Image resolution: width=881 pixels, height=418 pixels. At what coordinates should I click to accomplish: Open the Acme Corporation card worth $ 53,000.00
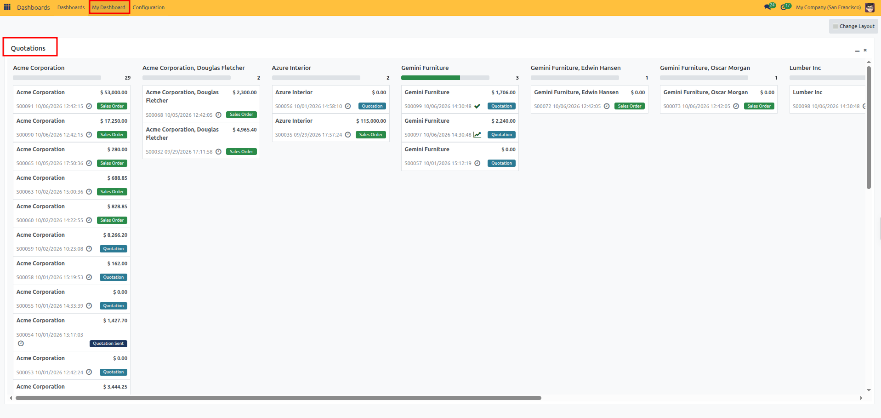coord(72,99)
